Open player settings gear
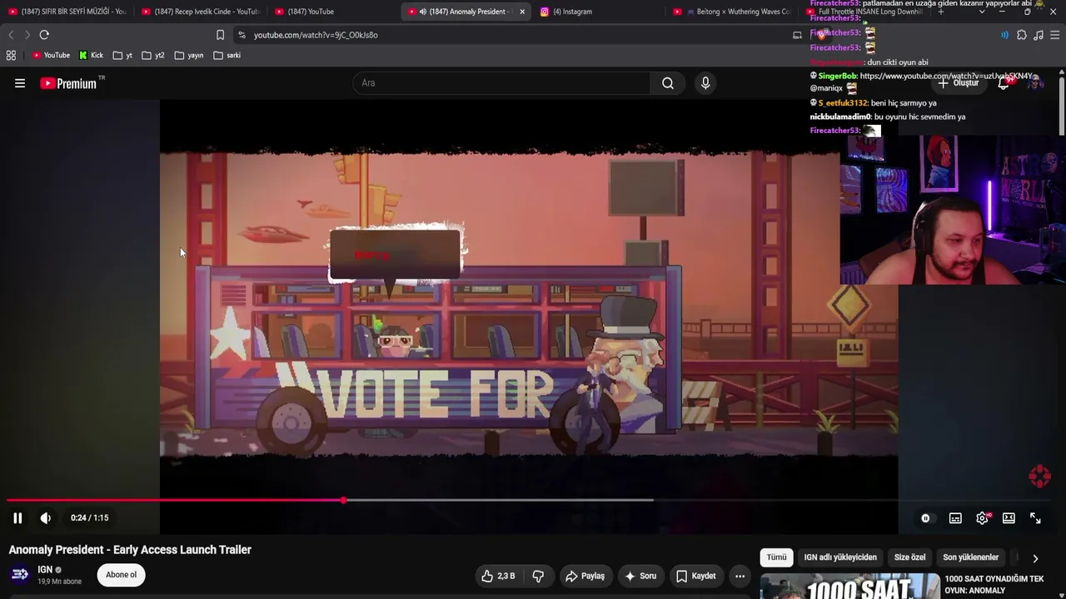This screenshot has width=1066, height=599. (983, 518)
